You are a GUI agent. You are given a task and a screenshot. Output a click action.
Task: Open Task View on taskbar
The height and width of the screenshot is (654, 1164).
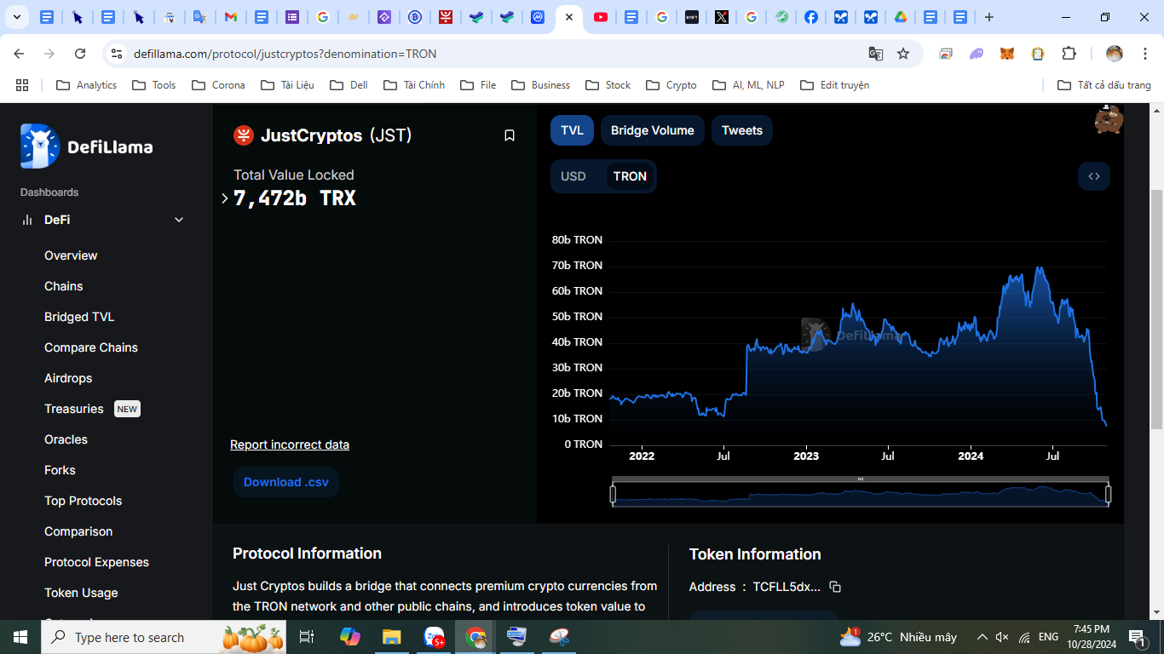(x=307, y=637)
